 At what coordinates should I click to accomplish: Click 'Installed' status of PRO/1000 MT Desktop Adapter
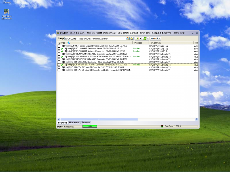137,48
